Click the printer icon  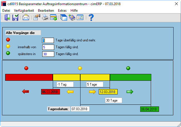[x=45, y=17]
